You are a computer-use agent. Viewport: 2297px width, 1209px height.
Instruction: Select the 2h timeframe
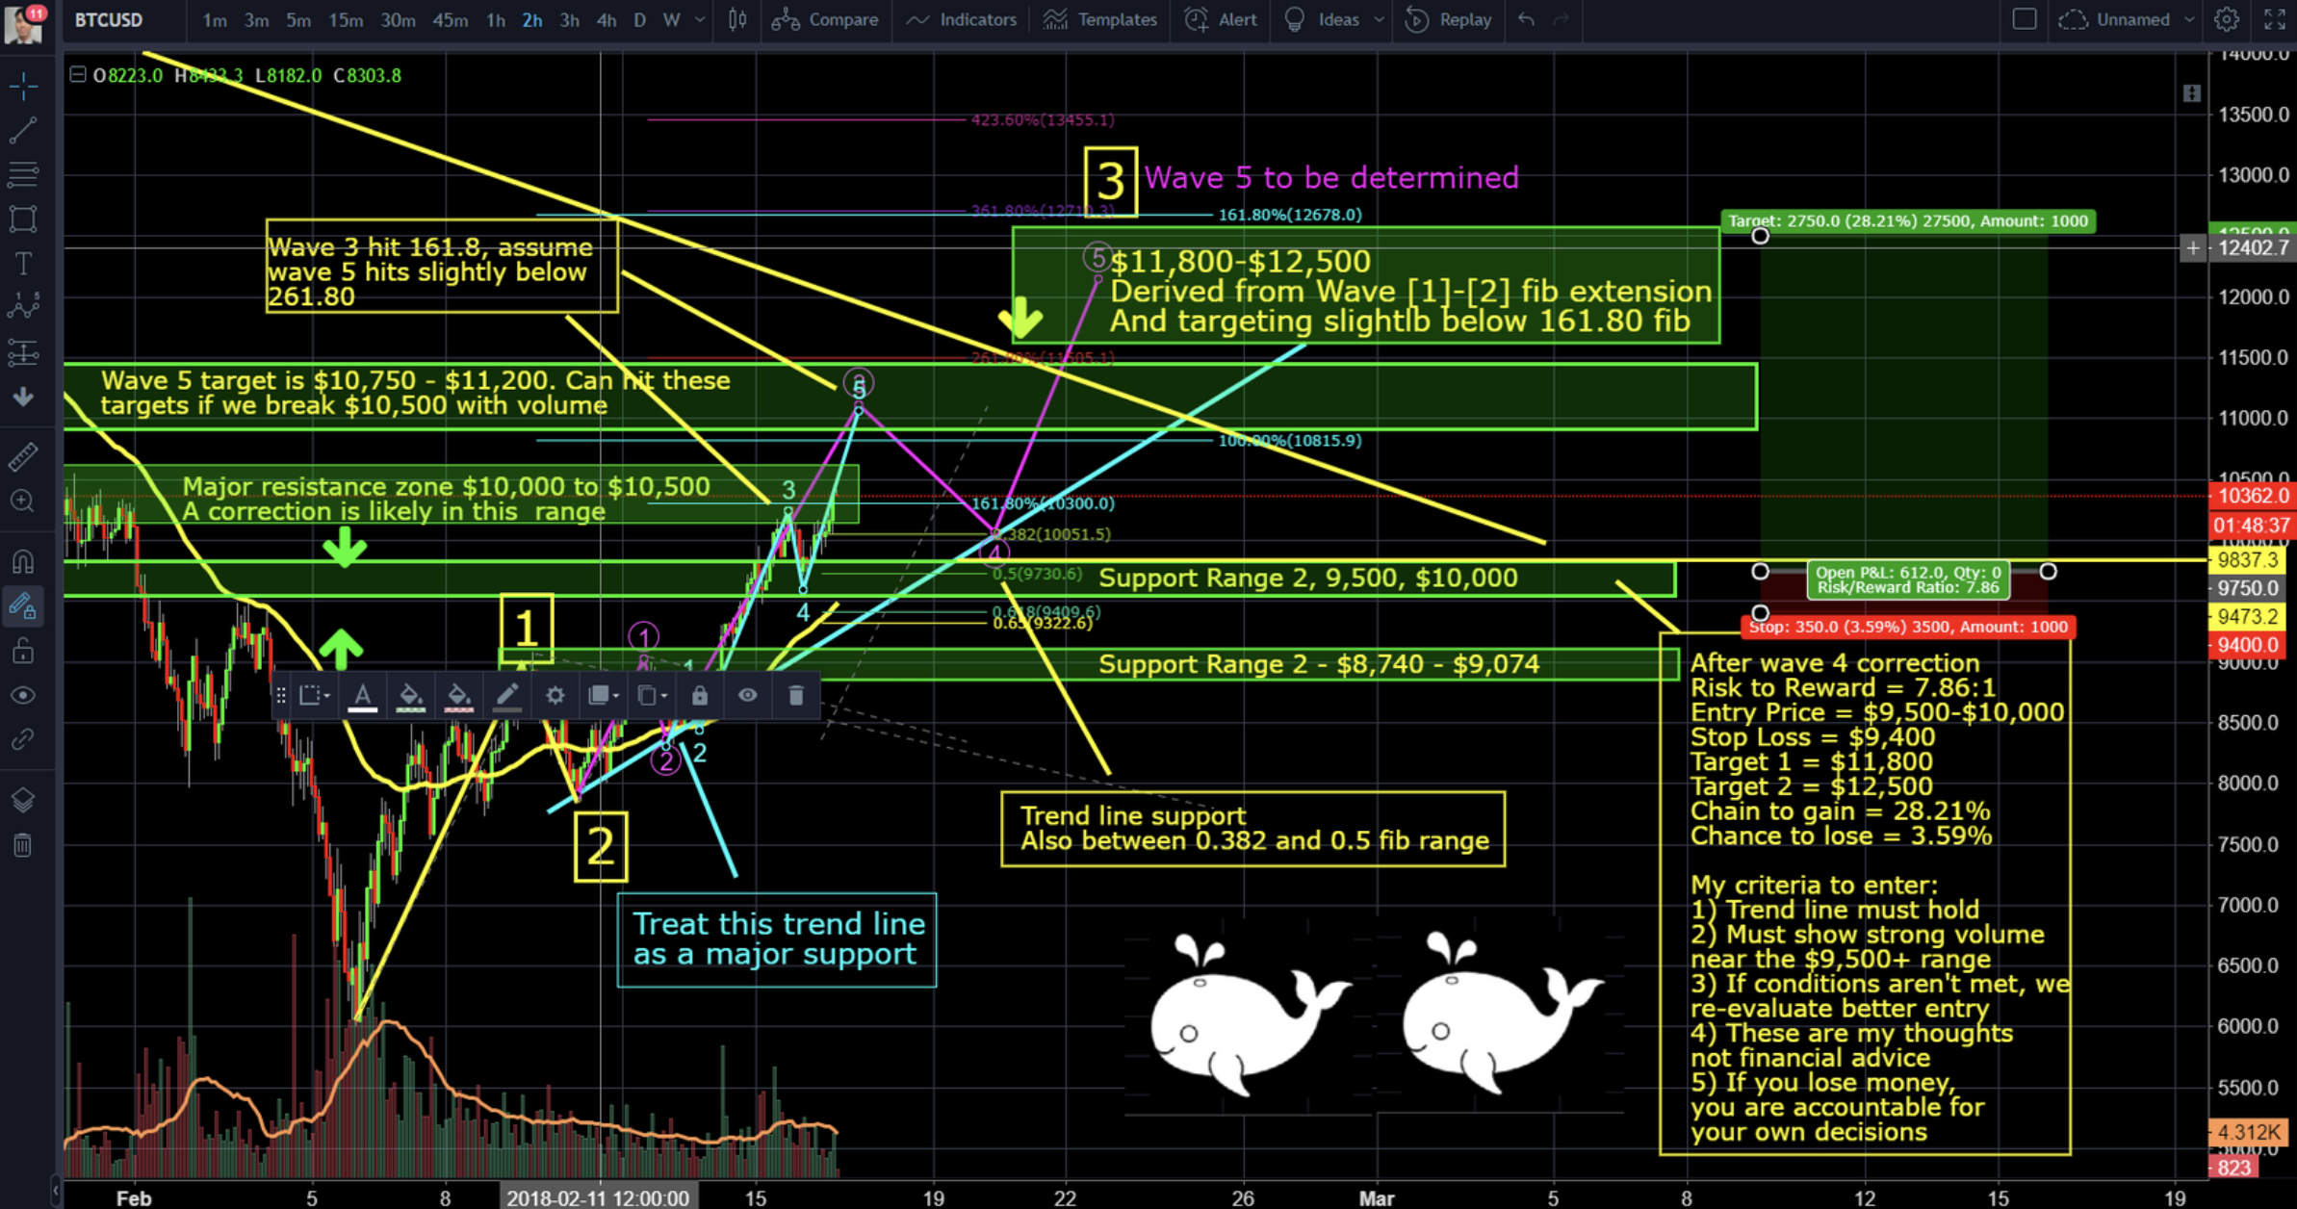pyautogui.click(x=531, y=19)
